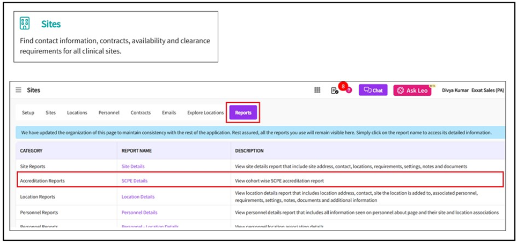Open the hamburger navigation menu
Image resolution: width=517 pixels, height=243 pixels.
point(19,90)
